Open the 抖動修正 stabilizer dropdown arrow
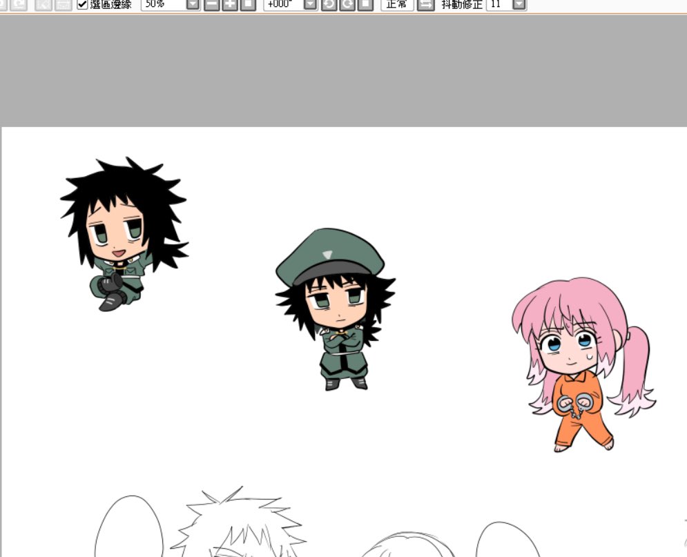 point(519,4)
